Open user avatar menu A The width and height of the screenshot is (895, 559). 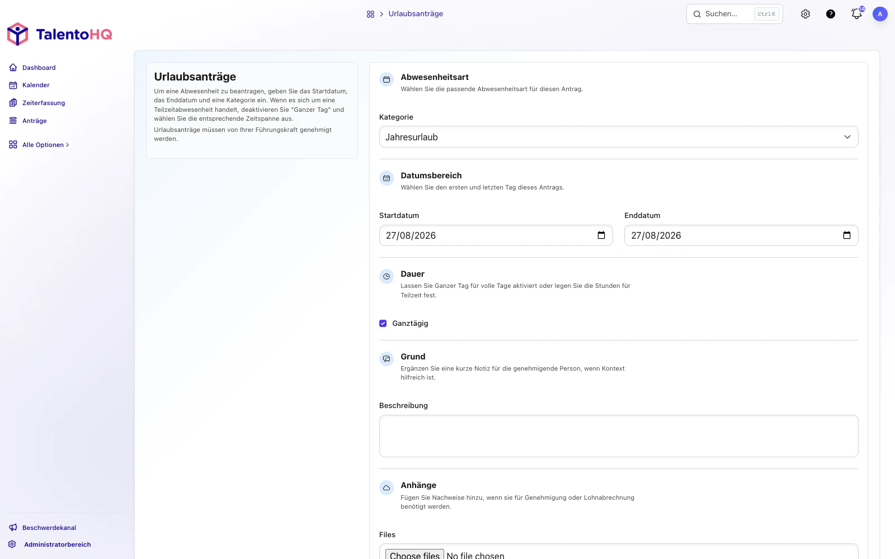[x=880, y=14]
